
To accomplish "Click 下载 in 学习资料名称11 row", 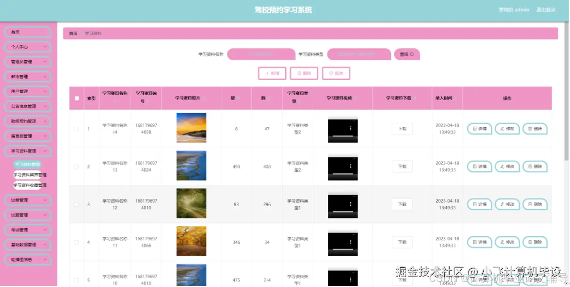I will point(402,242).
